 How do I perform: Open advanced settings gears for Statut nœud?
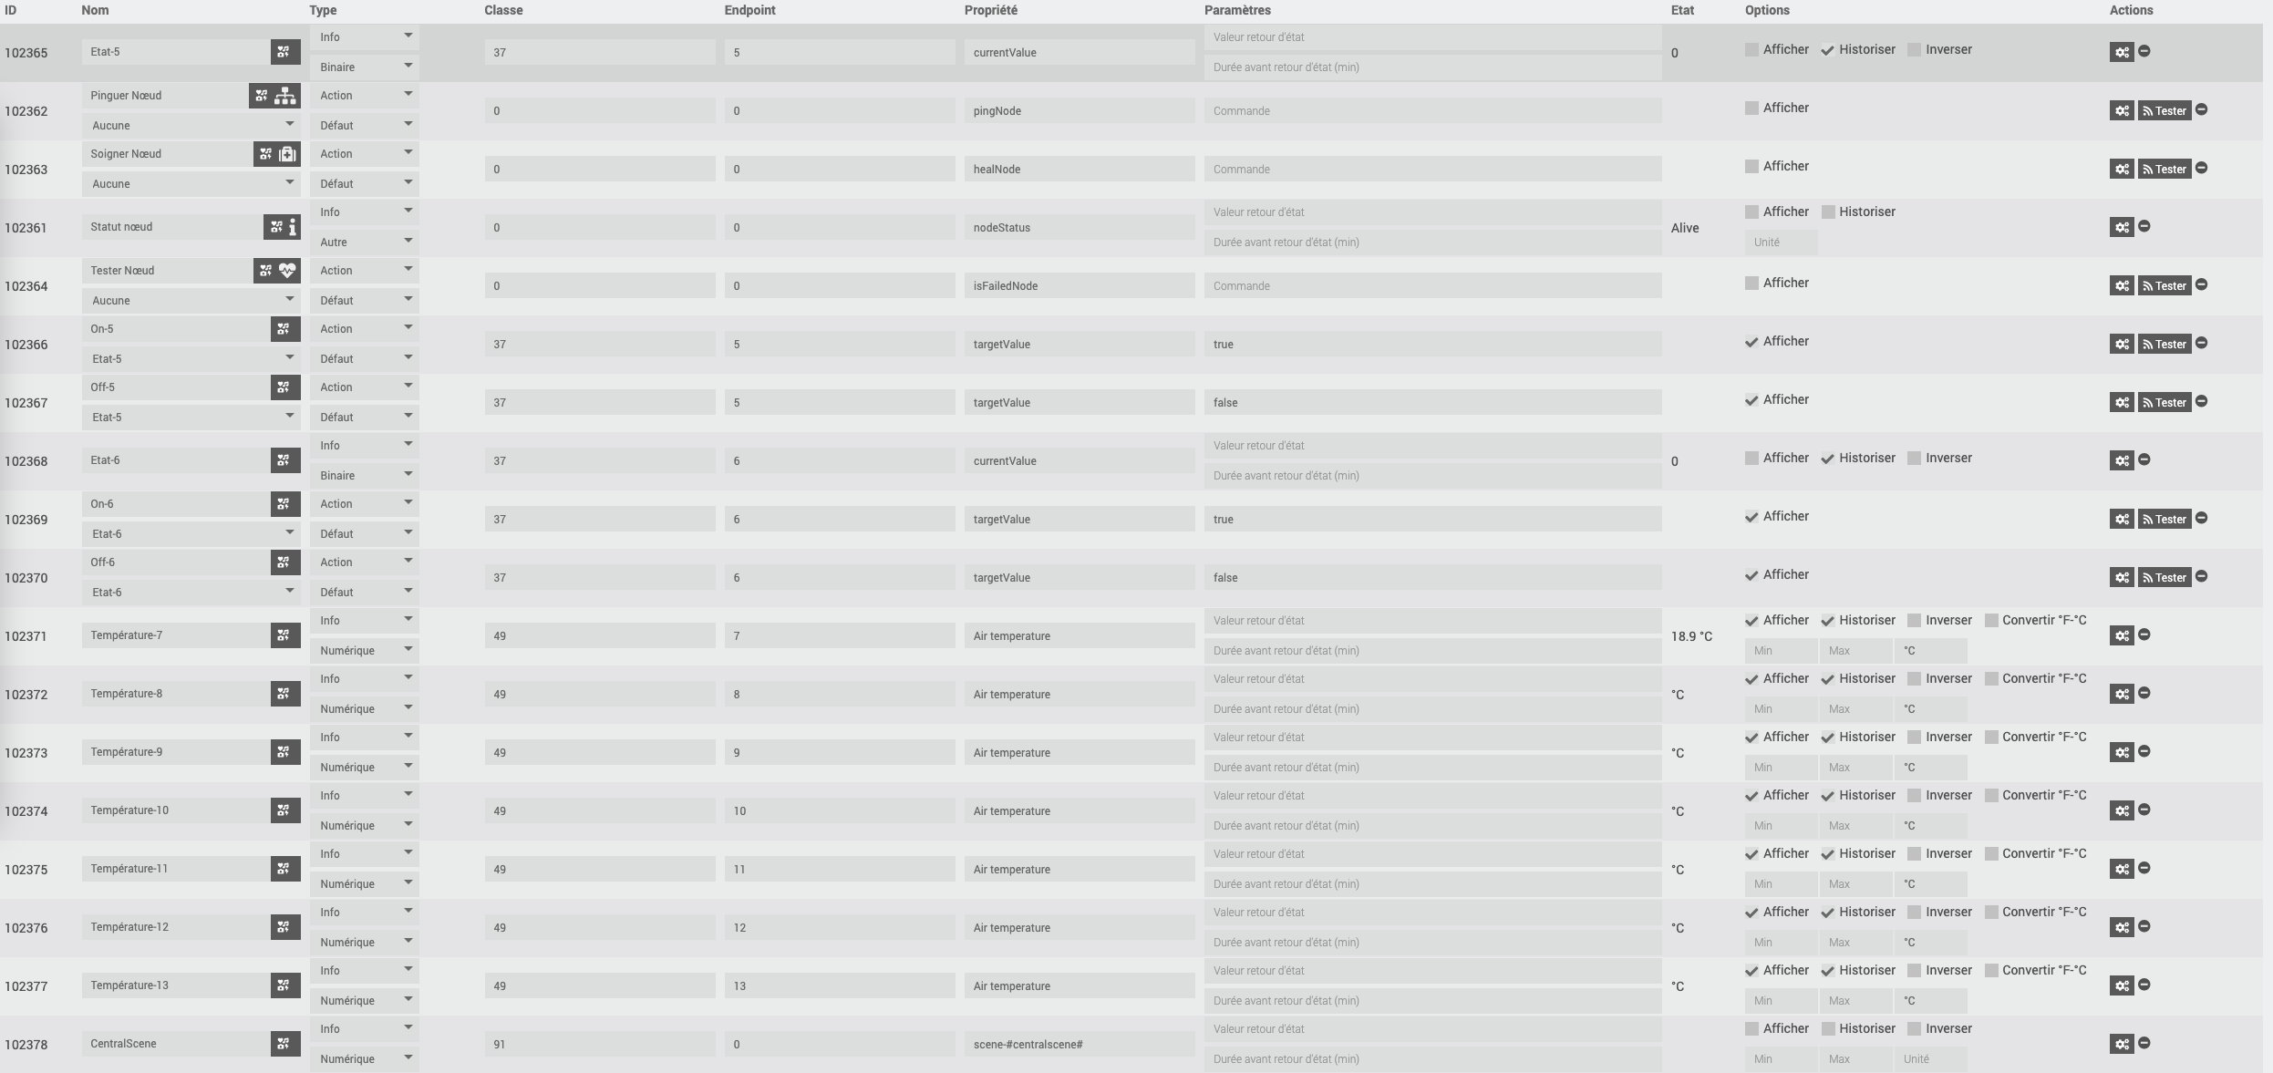coord(2122,228)
